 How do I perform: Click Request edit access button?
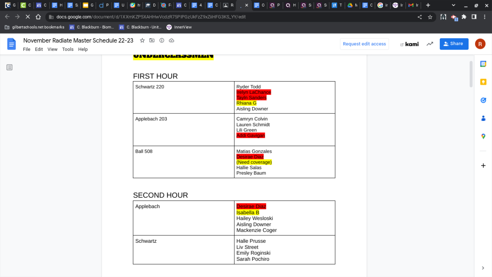[x=364, y=44]
